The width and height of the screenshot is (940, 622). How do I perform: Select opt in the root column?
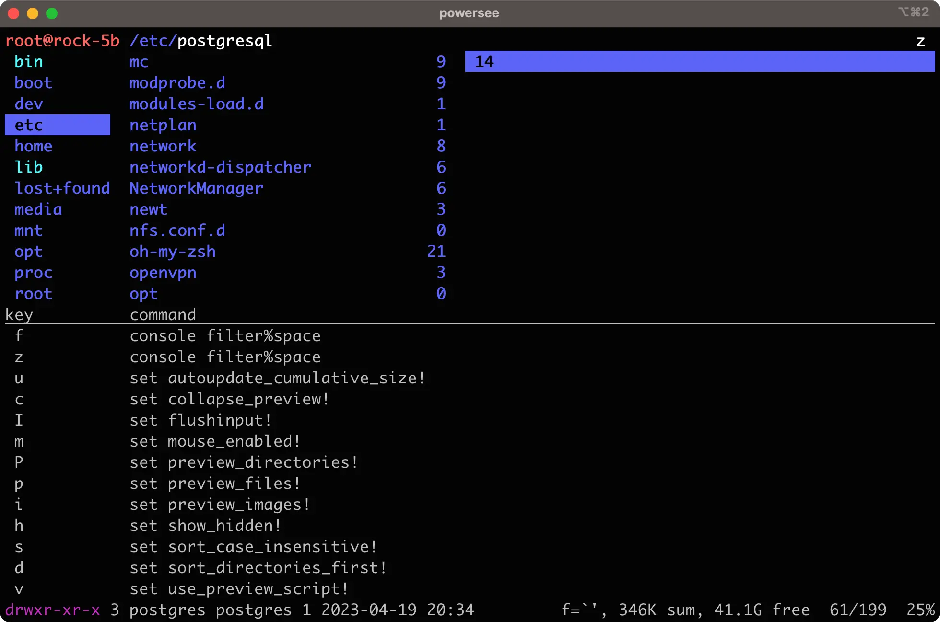(29, 252)
